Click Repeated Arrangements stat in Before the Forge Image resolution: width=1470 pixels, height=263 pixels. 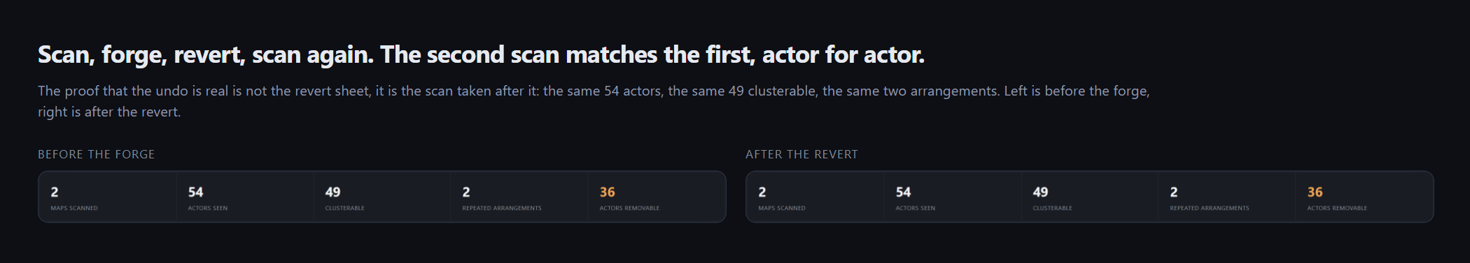519,197
